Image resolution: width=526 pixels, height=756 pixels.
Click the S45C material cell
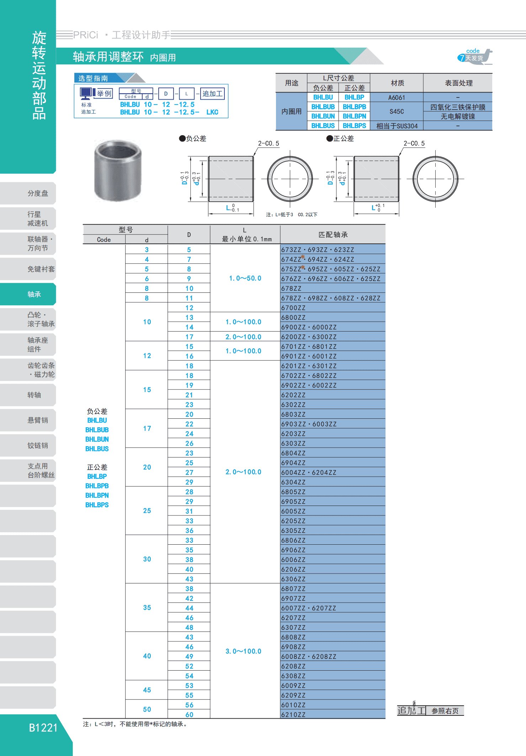click(x=397, y=111)
